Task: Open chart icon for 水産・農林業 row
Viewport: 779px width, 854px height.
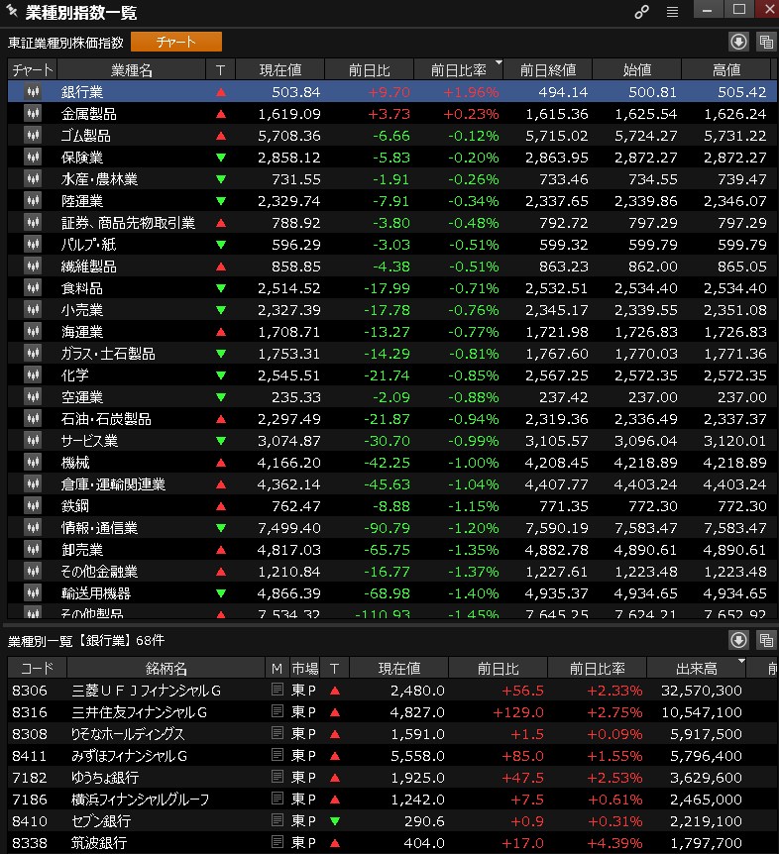Action: (x=33, y=178)
